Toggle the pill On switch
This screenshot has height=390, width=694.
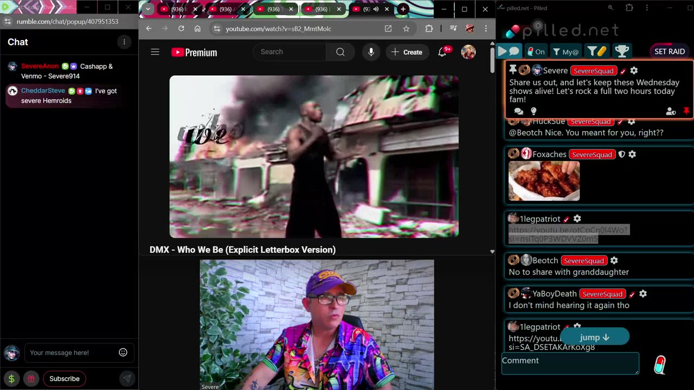tap(536, 51)
